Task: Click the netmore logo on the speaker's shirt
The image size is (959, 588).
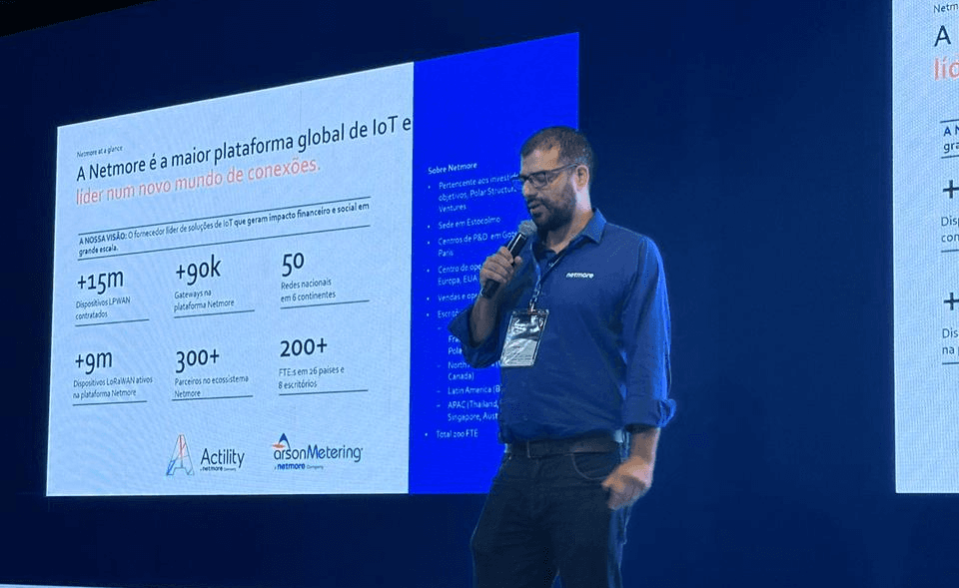Action: tap(579, 276)
